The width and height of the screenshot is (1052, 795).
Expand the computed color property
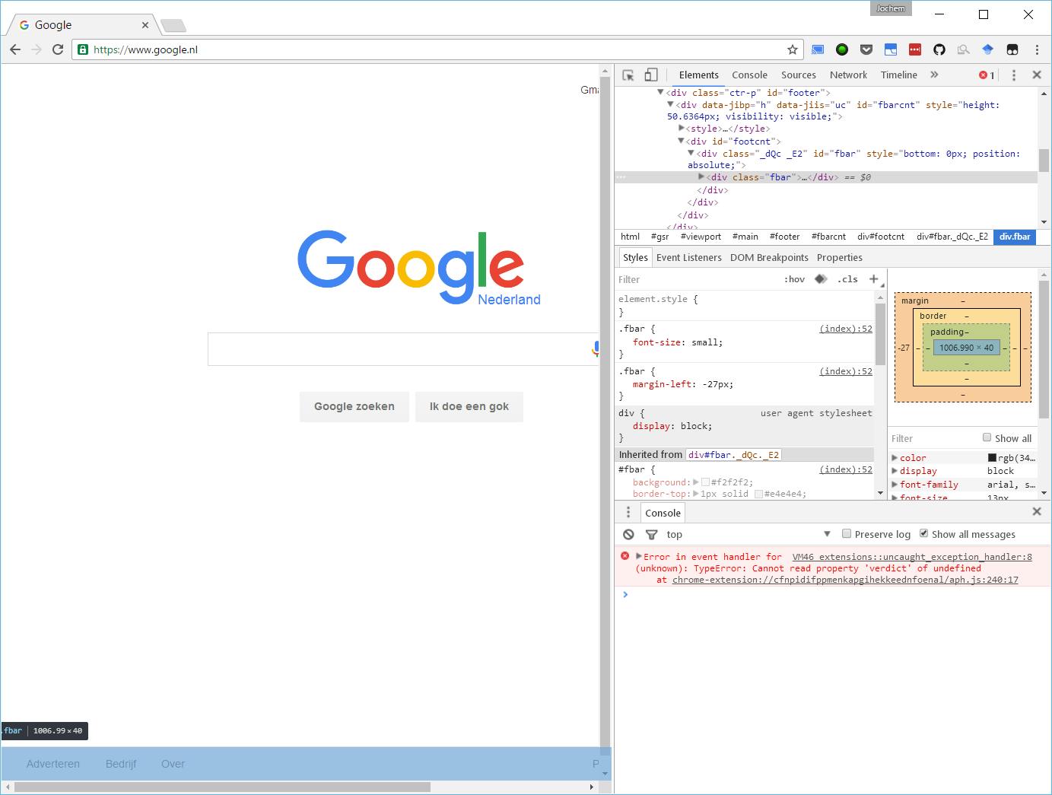(x=895, y=458)
